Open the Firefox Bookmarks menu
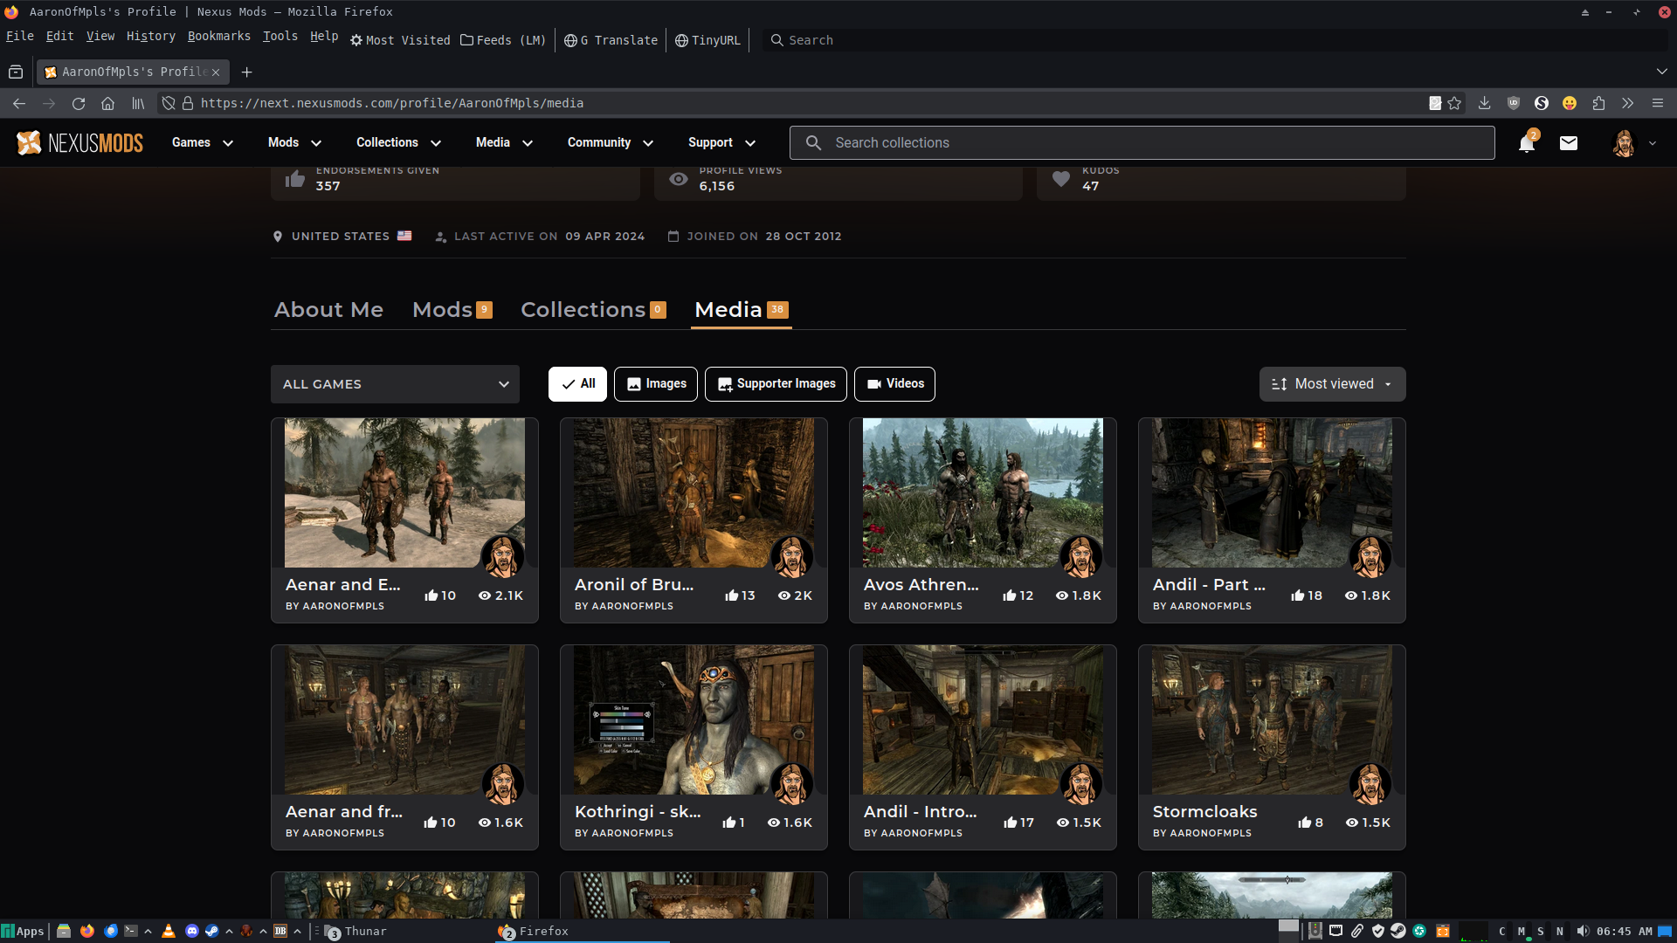1677x943 pixels. 218,36
